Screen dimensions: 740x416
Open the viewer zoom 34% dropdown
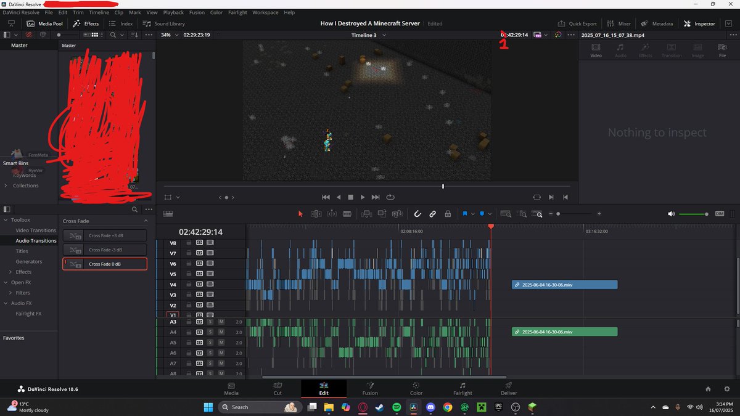(169, 35)
